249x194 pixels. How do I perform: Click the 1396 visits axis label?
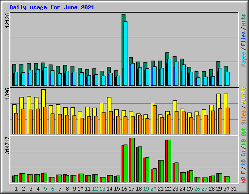[7, 94]
